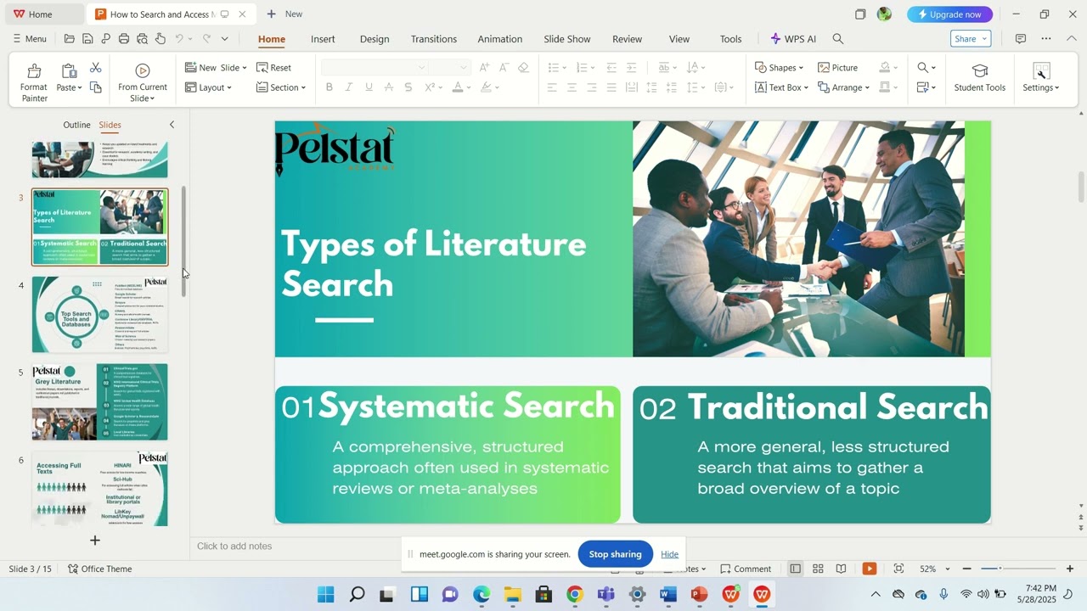Open Google Chrome from the taskbar
This screenshot has height=611, width=1087.
[x=575, y=595]
